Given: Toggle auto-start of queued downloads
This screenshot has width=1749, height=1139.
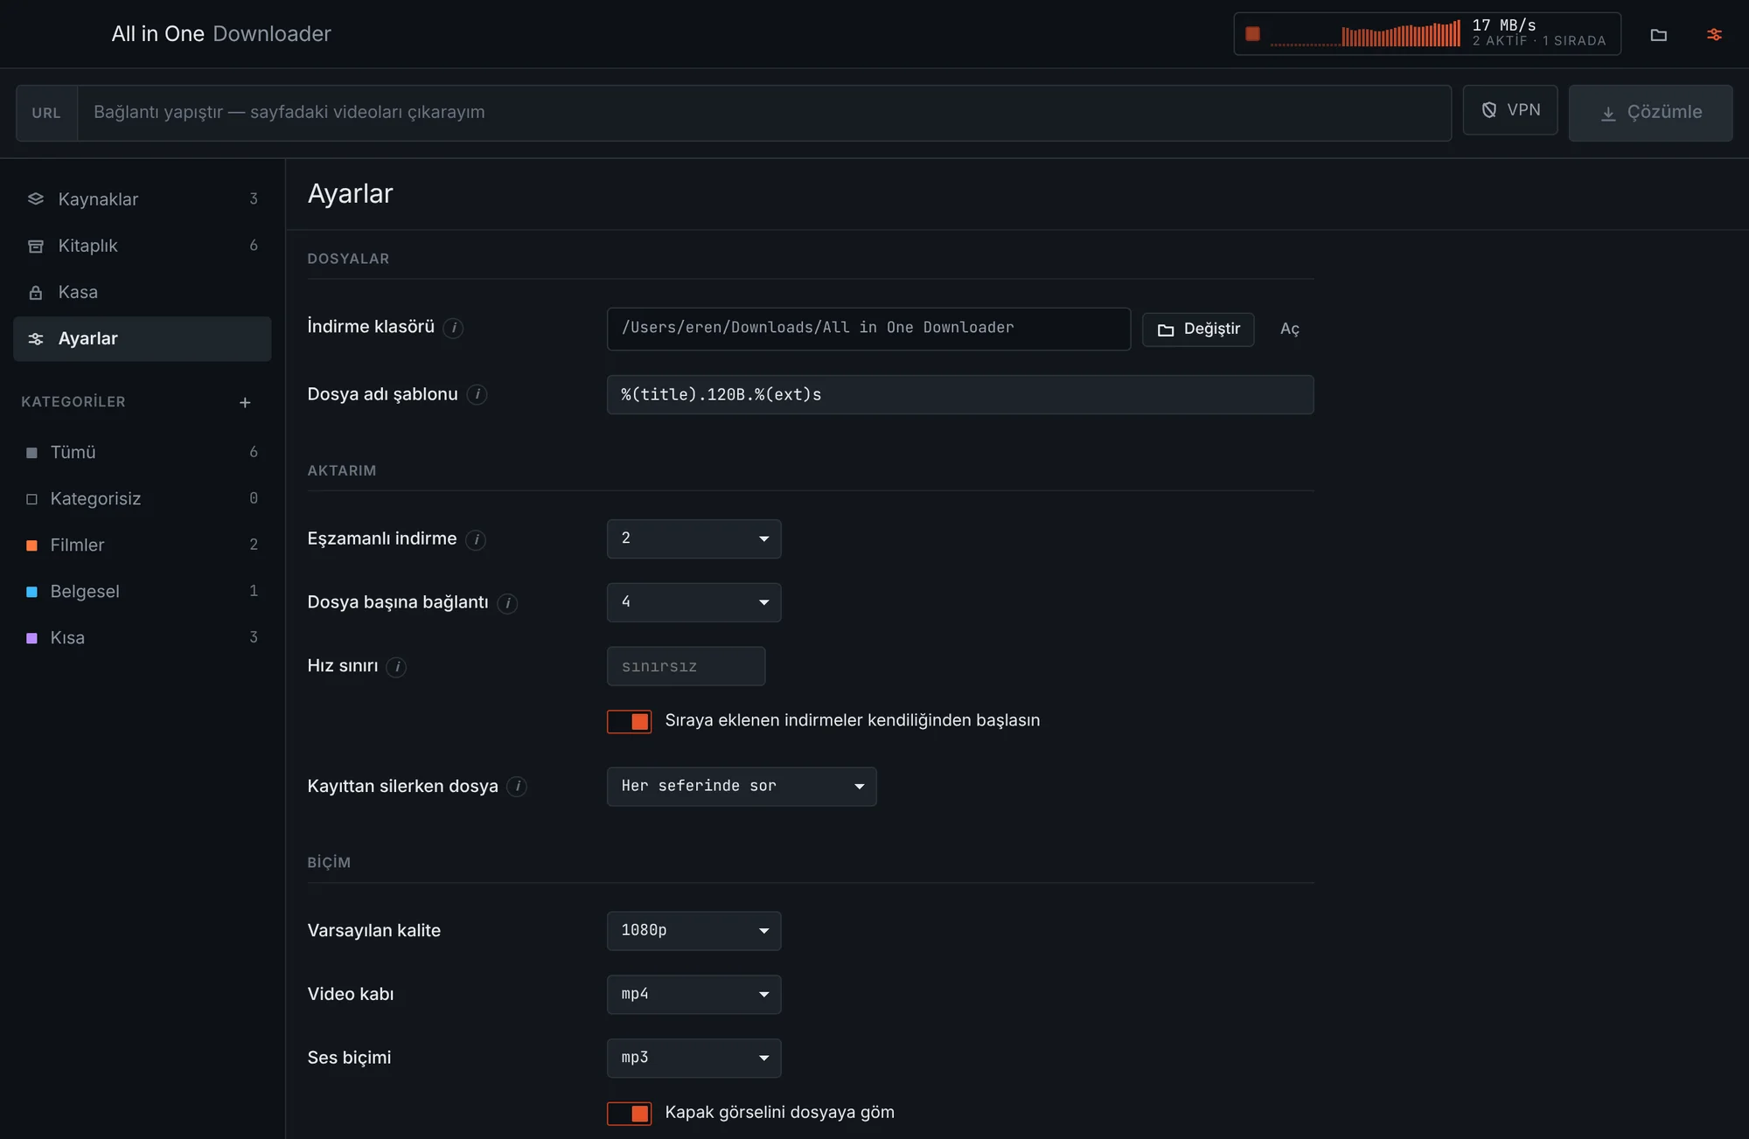Looking at the screenshot, I should 630,721.
